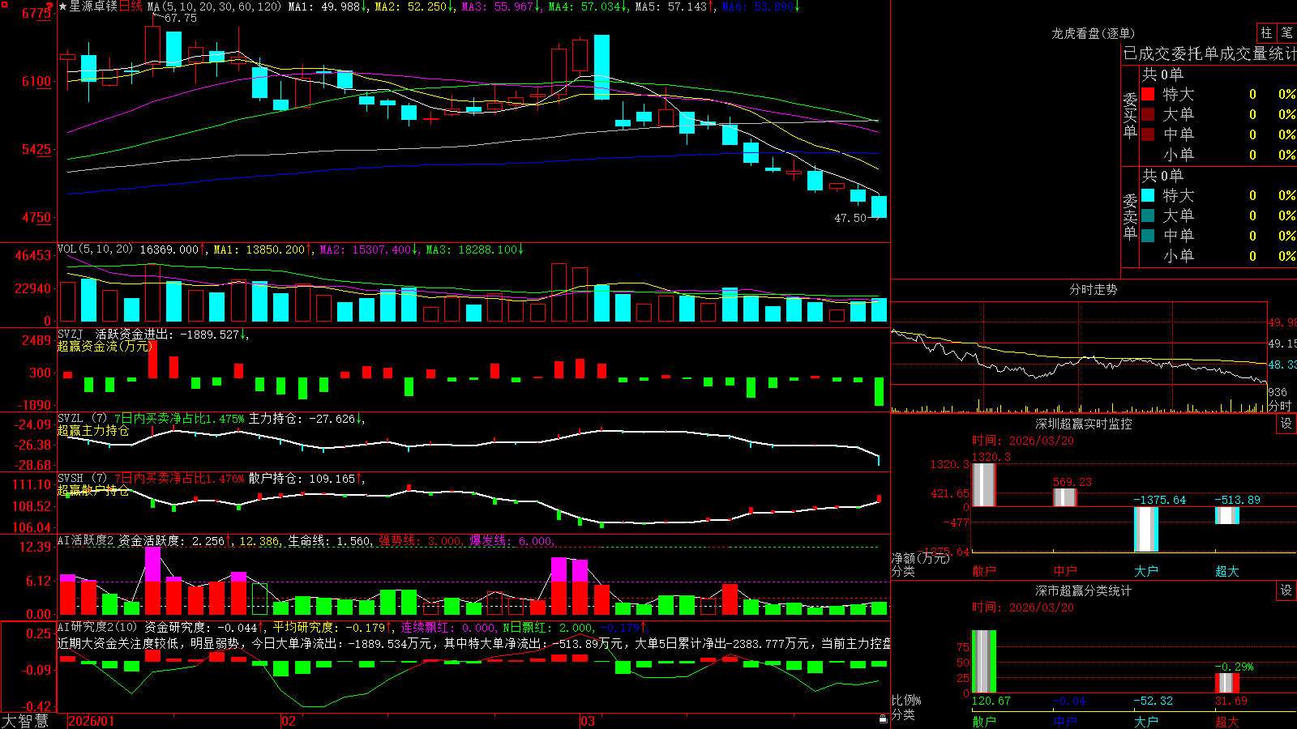Screen dimensions: 1297x729
Task: Open VOL(5,10,20) indicator parameters
Action: pos(95,249)
